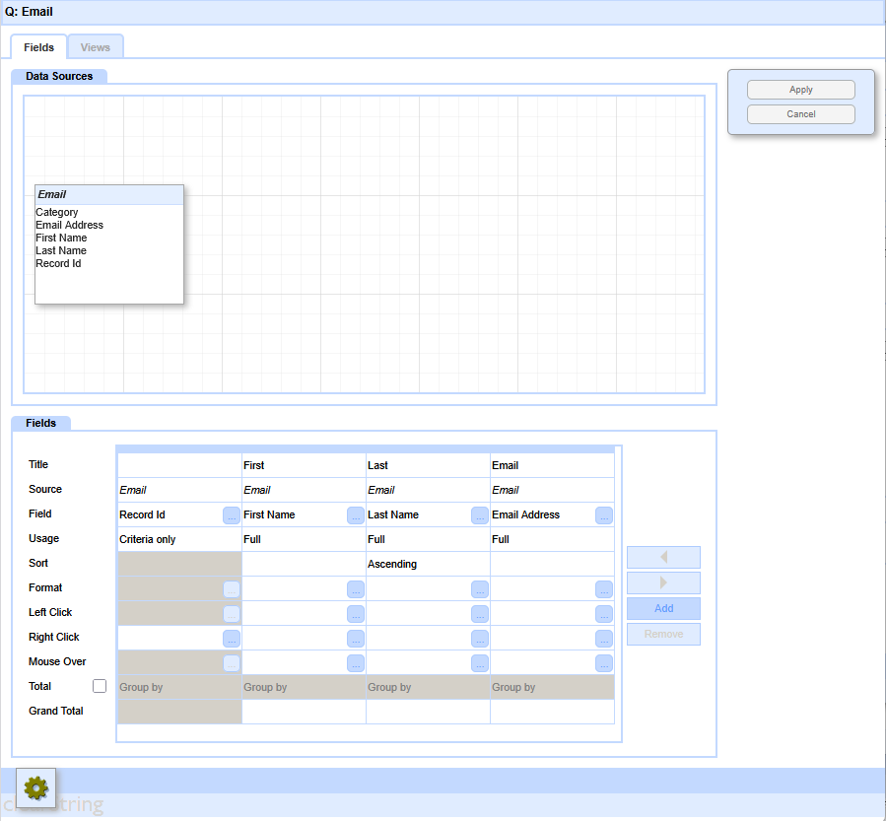
Task: Click the Cancel button
Action: pos(800,114)
